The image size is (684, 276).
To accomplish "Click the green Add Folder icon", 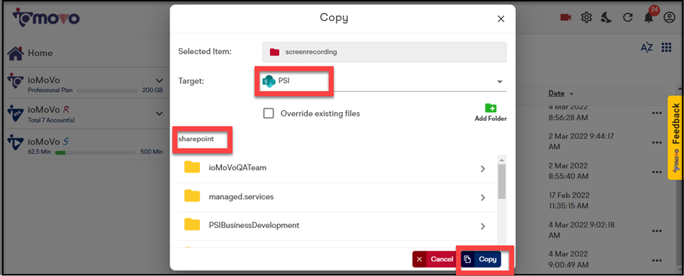I will (490, 109).
